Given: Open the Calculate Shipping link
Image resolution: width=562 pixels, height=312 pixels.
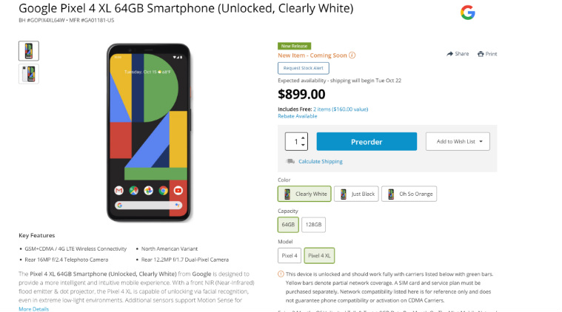Looking at the screenshot, I should tap(321, 161).
